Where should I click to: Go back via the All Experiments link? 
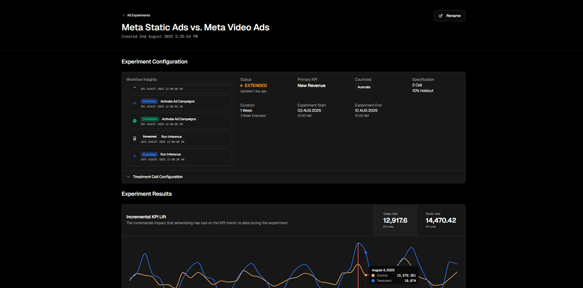click(138, 15)
